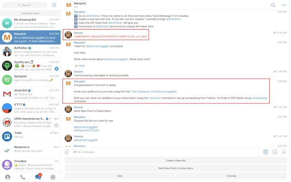Click the BotFather profile picture in sidebar
Viewport: 291px width, 182px height.
(7, 51)
